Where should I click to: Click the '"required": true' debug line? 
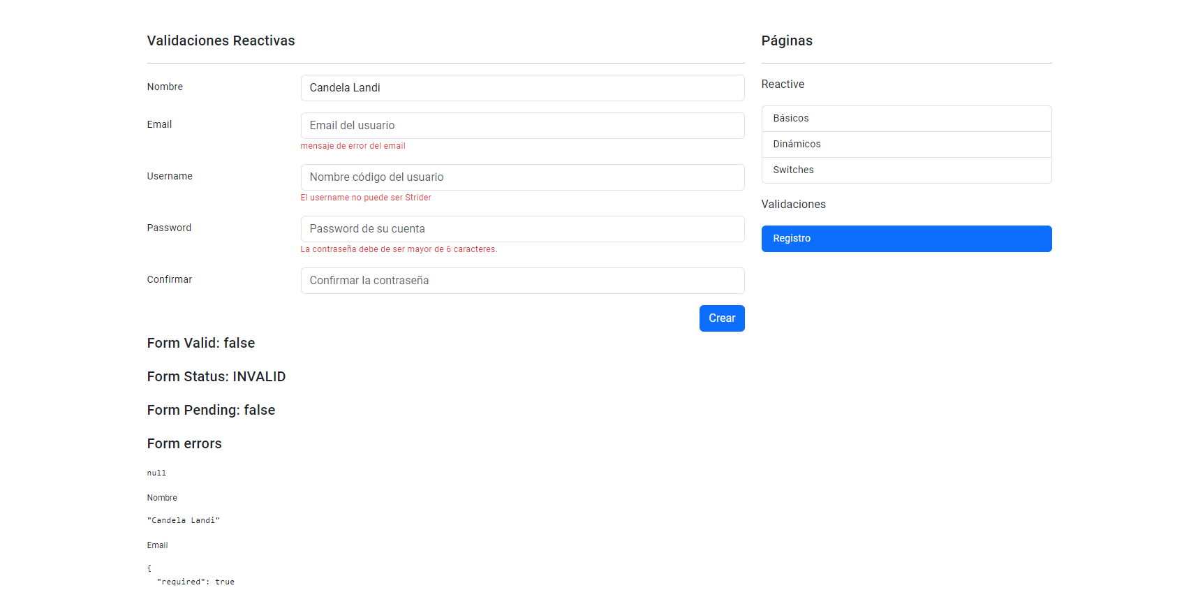pos(195,582)
